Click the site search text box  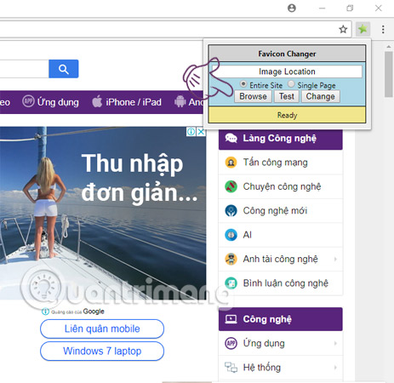tap(24, 69)
